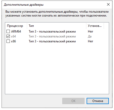The image size is (114, 110).
Task: Click the Да value in x64 row
Action: (x=90, y=36)
